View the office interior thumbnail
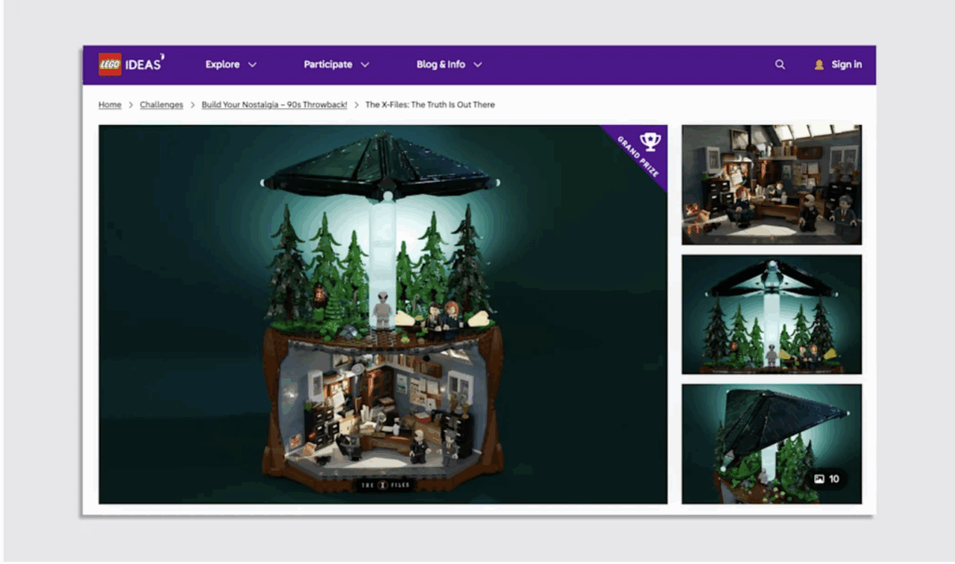The height and width of the screenshot is (564, 955). point(771,185)
